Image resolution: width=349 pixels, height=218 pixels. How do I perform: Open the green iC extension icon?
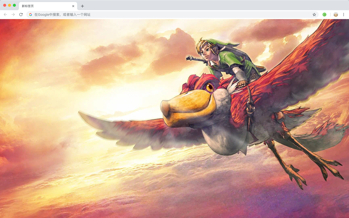(324, 14)
